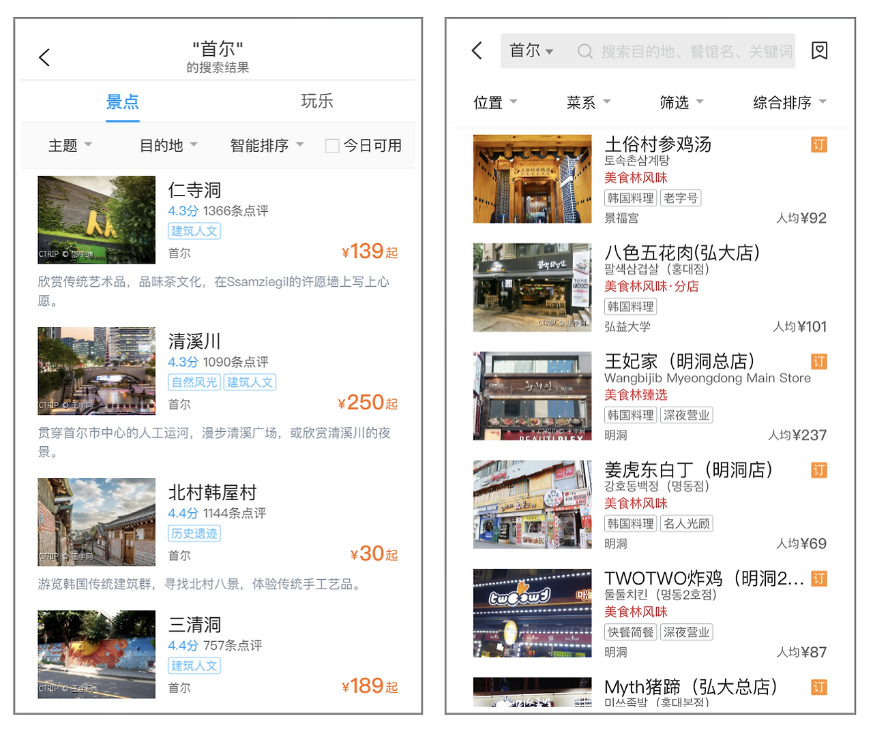Open the 仁寺洞 attraction title
873x731 pixels.
point(195,190)
